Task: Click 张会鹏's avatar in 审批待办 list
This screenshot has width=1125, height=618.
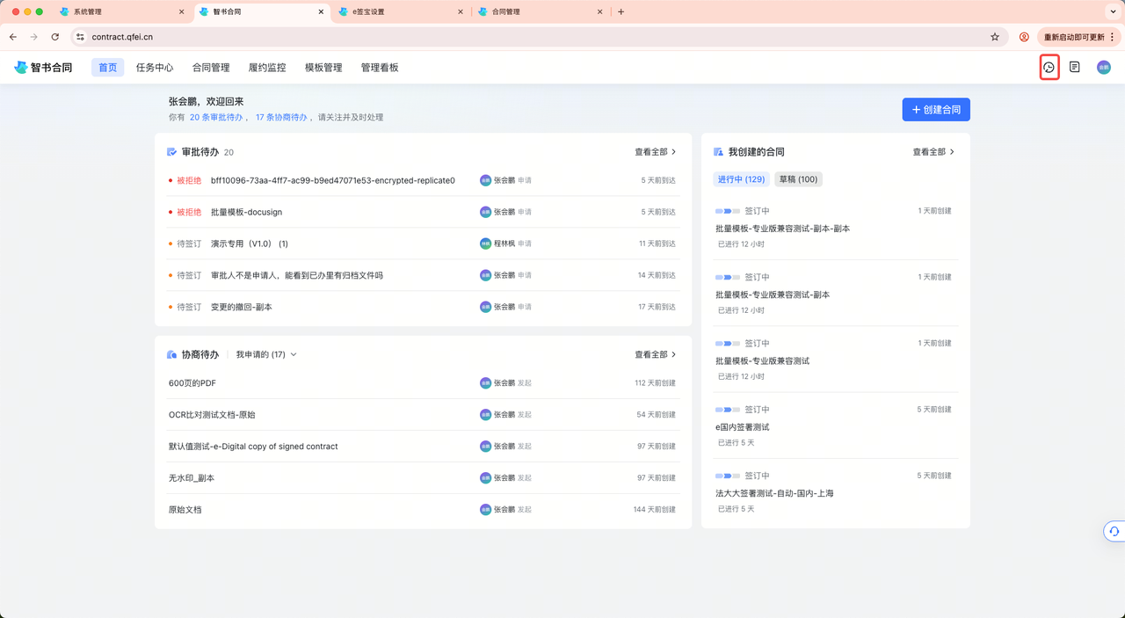Action: (486, 179)
